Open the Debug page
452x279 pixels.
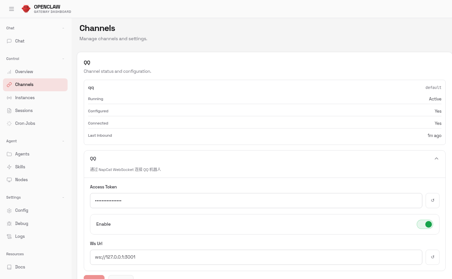coord(35,224)
